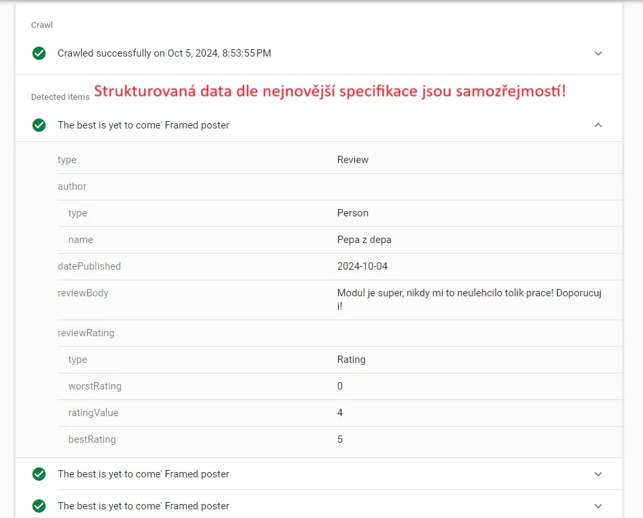Click the worstRating property label
Viewport: 643px width, 518px height.
[x=95, y=386]
